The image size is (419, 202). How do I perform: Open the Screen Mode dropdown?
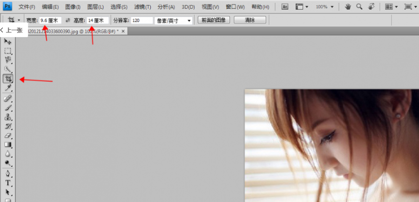(x=411, y=7)
